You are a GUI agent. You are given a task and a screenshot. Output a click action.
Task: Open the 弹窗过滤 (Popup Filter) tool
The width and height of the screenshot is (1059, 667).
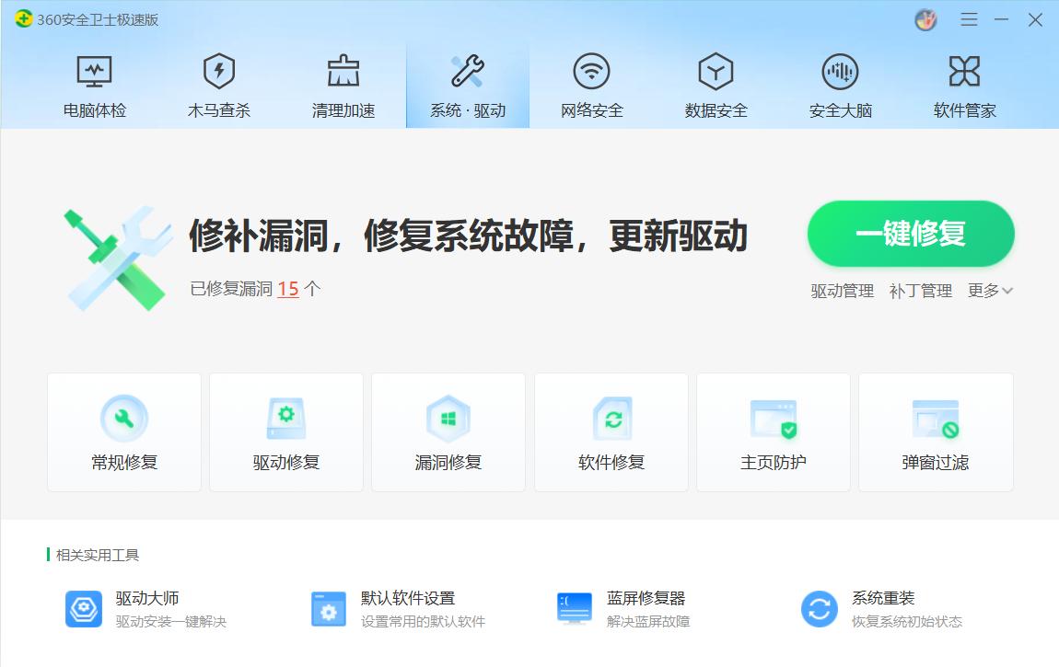point(936,431)
